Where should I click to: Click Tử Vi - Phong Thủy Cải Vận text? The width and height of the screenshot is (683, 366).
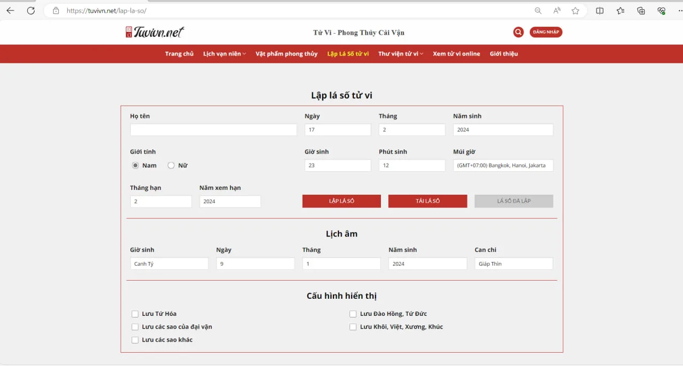(x=359, y=33)
